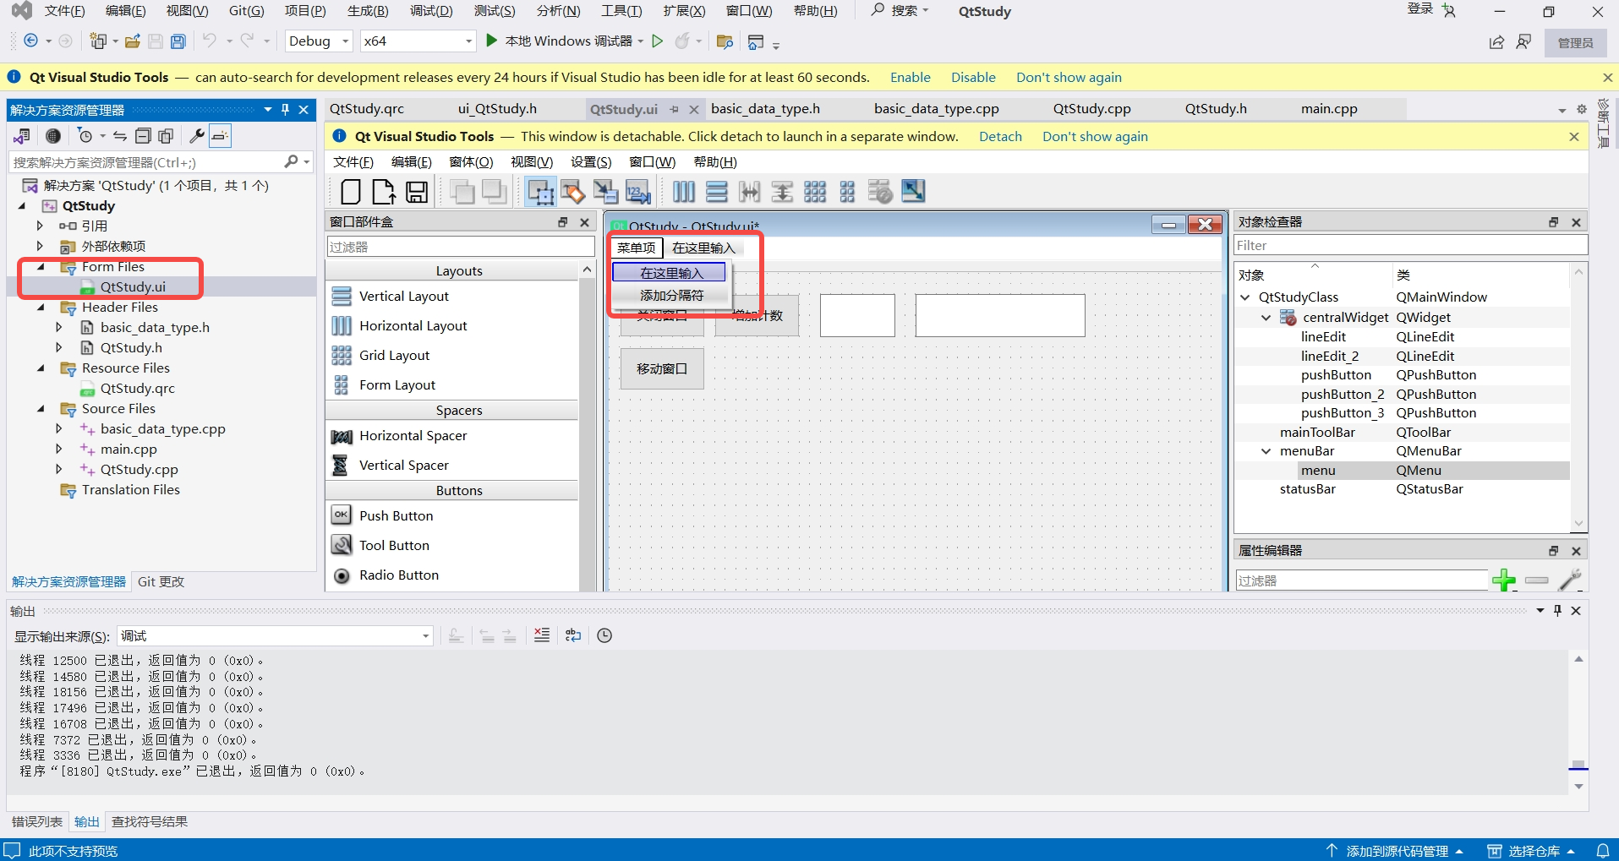The image size is (1619, 861).
Task: Toggle word wrap in Output panel toolbar
Action: 573,635
